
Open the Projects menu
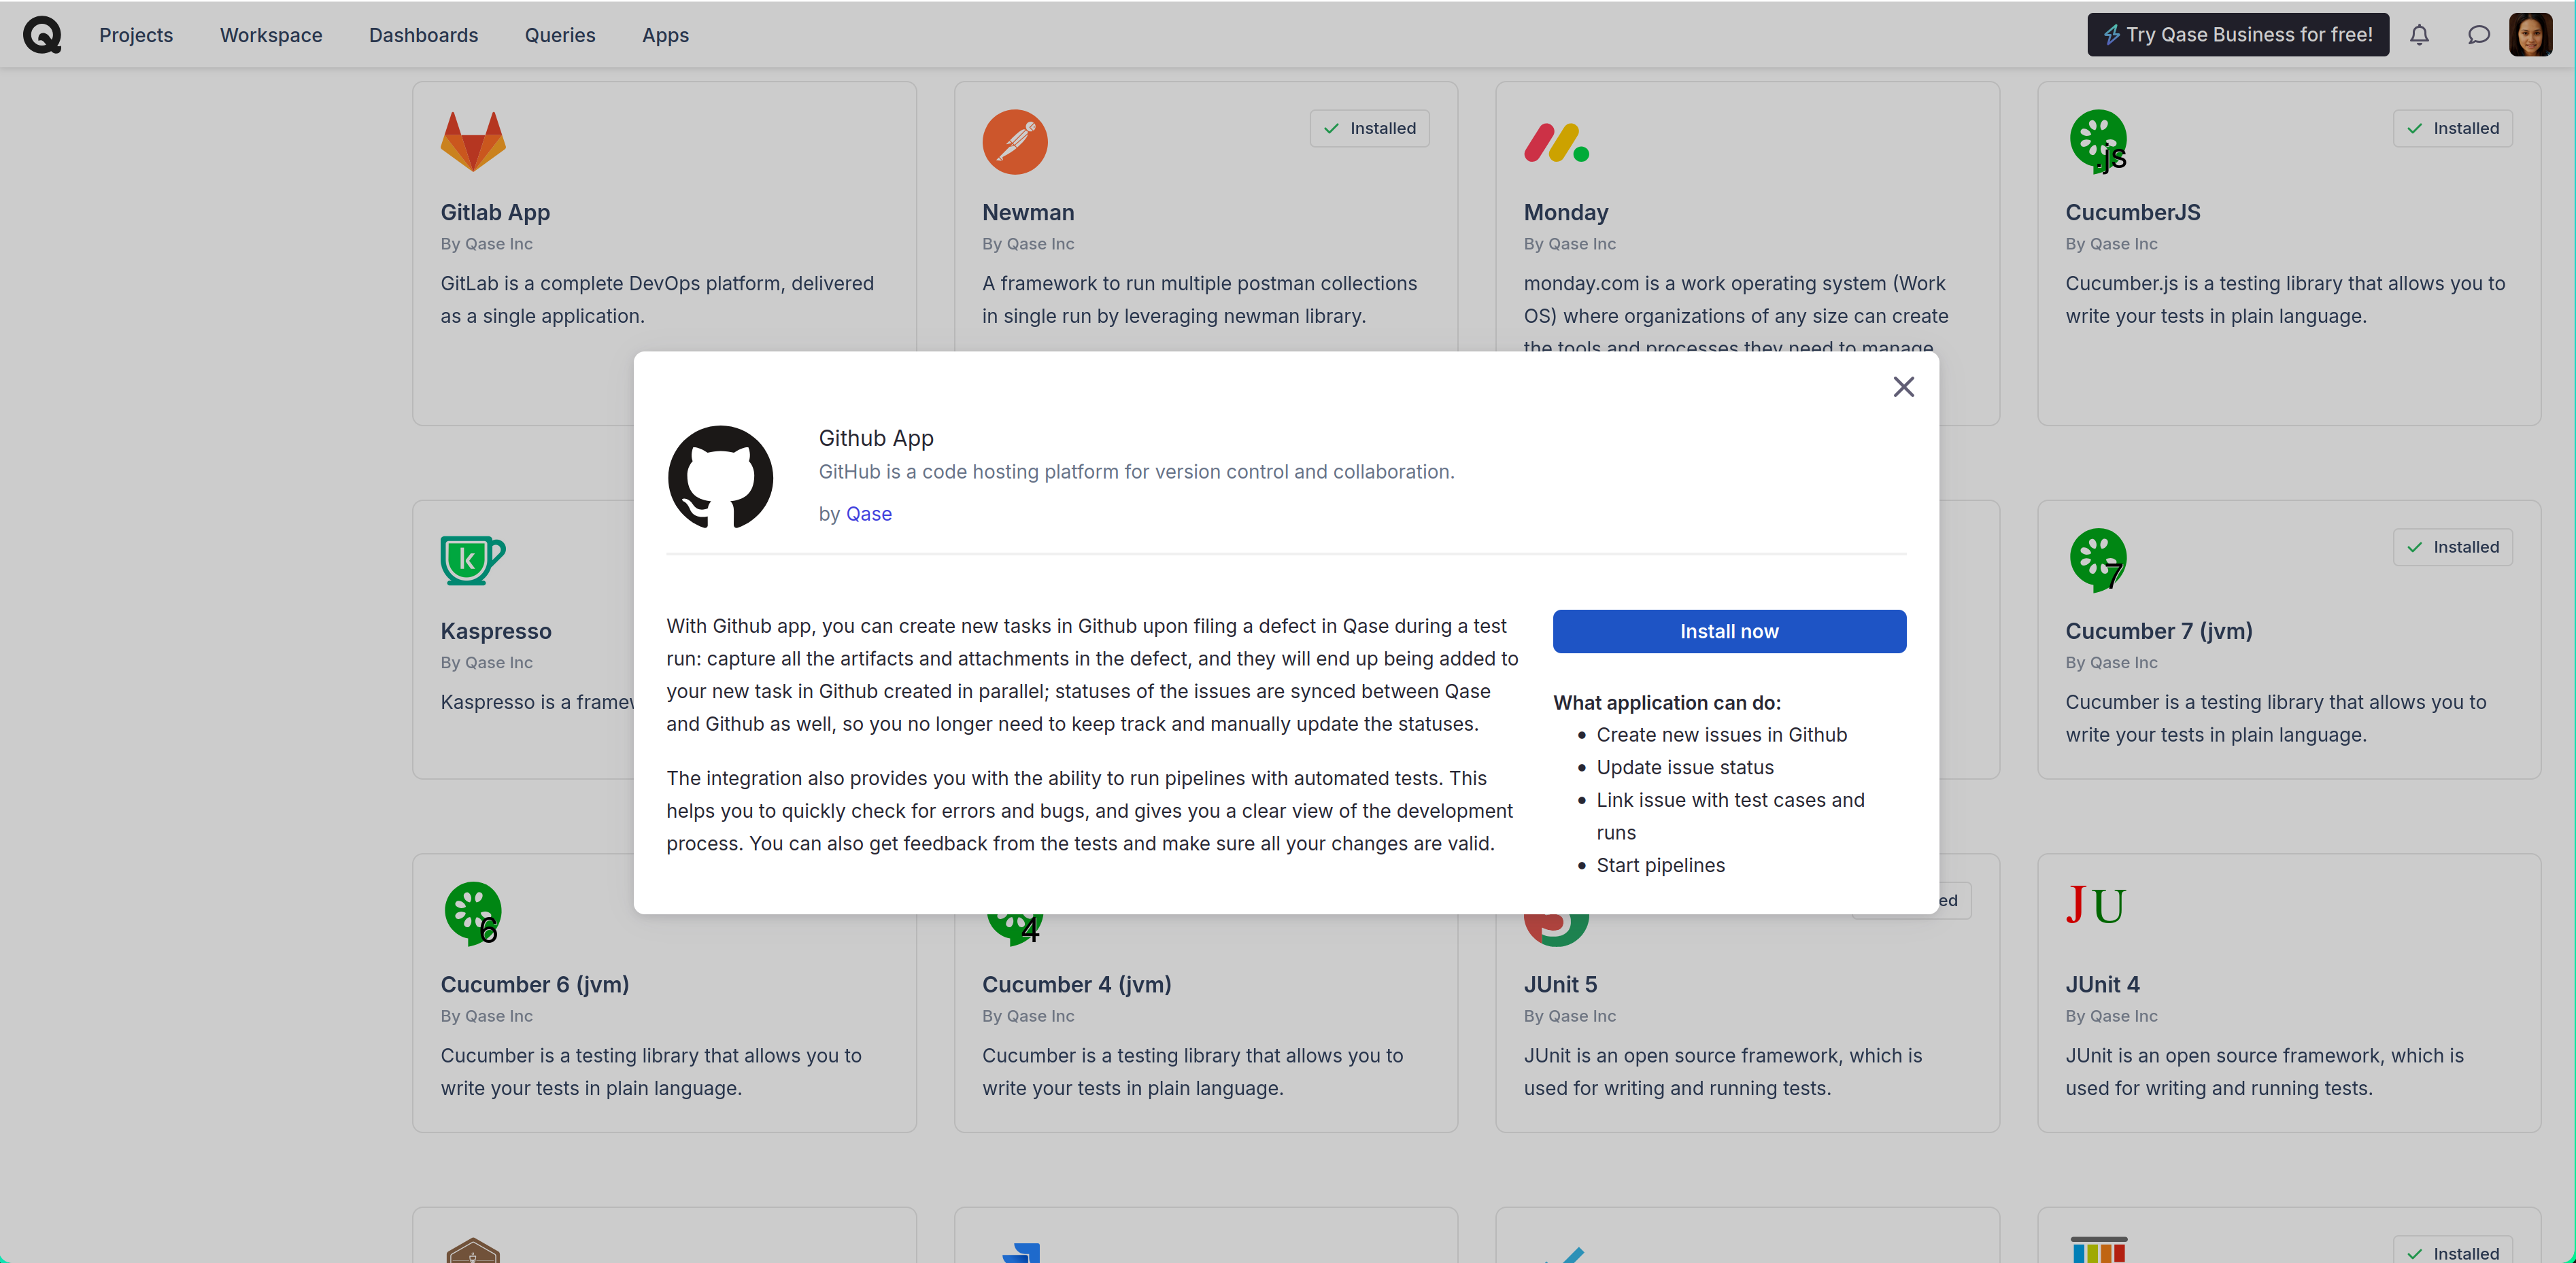(x=136, y=35)
